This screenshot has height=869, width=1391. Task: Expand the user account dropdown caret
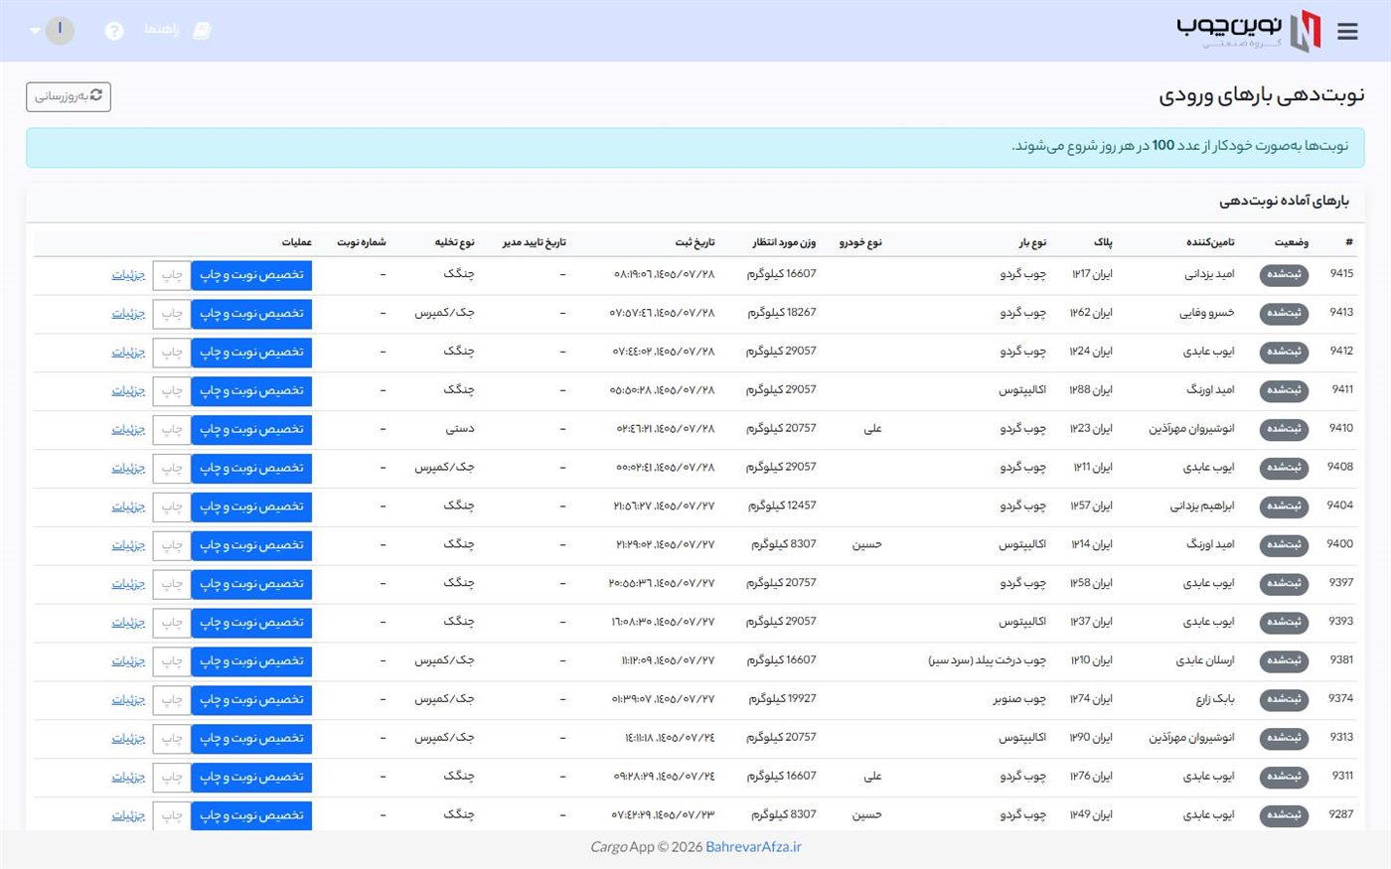36,31
